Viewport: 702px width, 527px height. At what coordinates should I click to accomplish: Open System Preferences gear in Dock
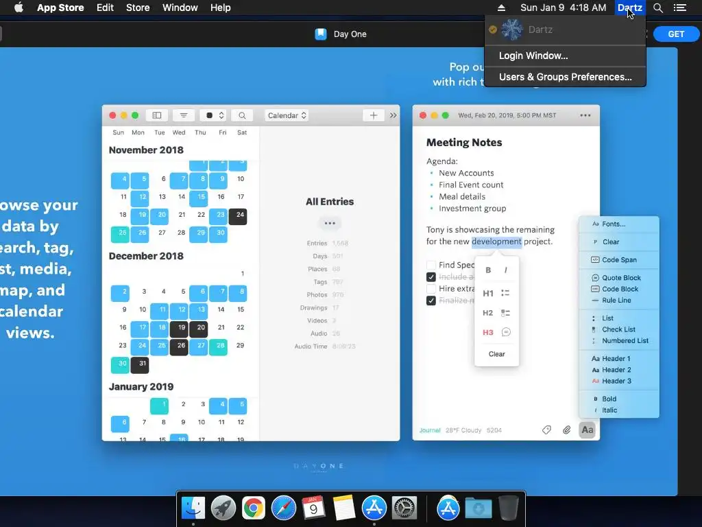pyautogui.click(x=404, y=508)
